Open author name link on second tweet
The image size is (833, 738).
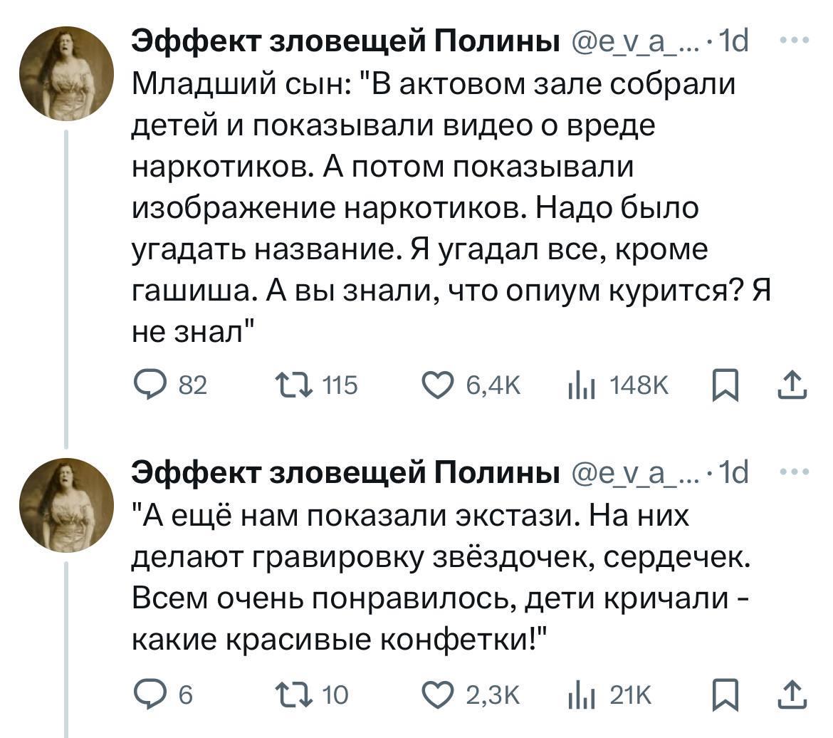pos(345,472)
